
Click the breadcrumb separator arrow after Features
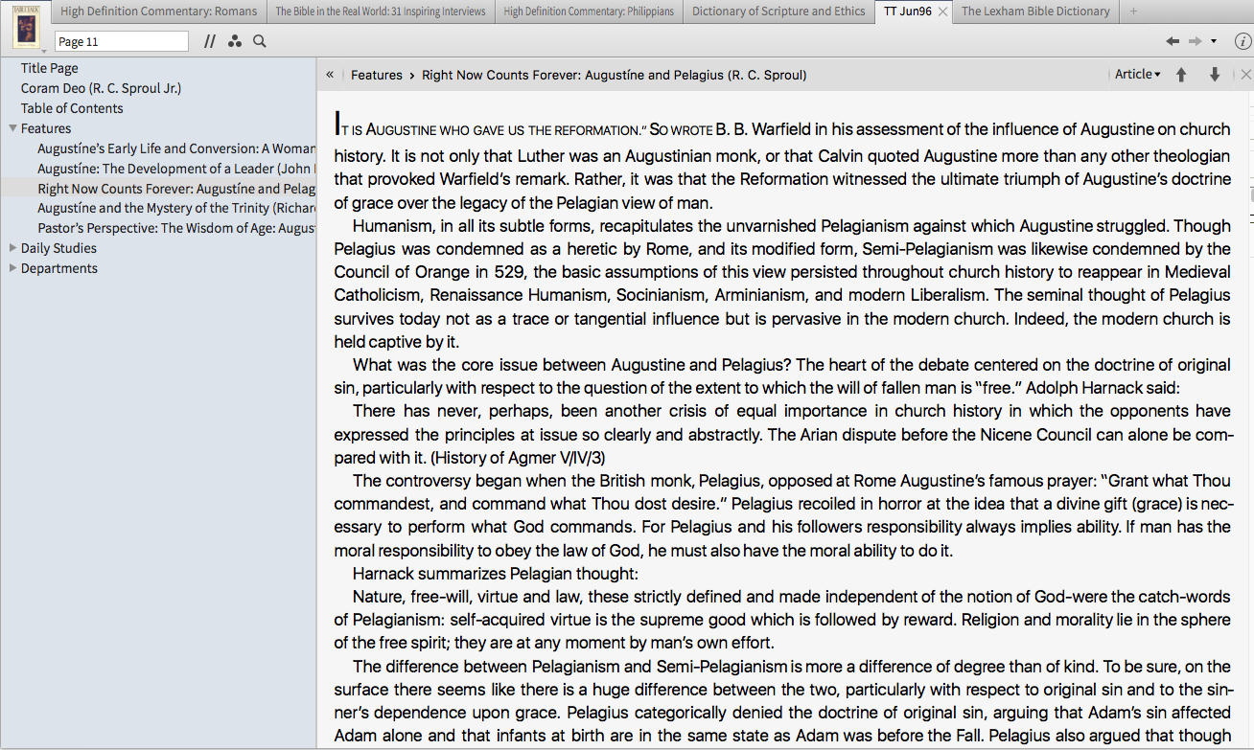(412, 75)
